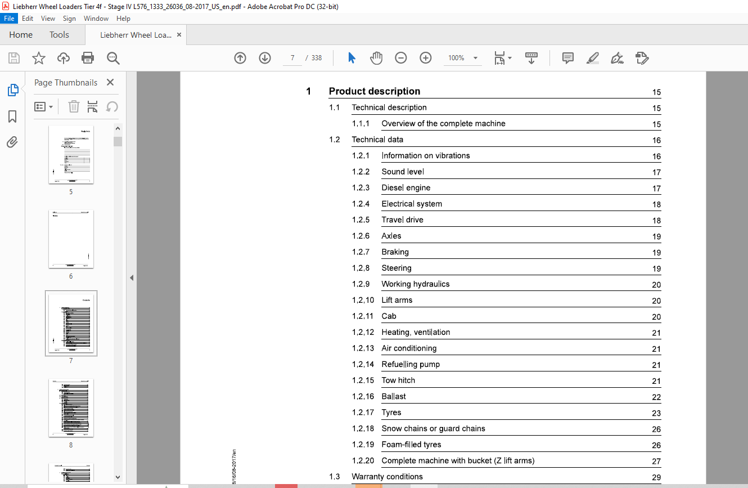
Task: Click 'Refuelling pump' entry
Action: click(411, 364)
